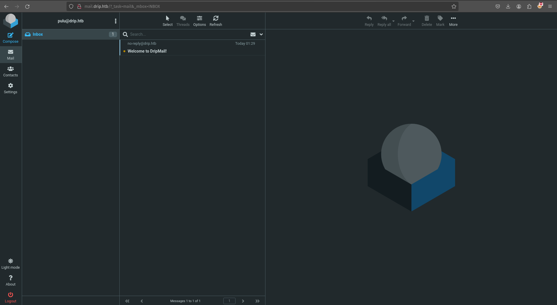The image size is (557, 305).
Task: Toggle unread messages filter envelope
Action: [x=253, y=34]
